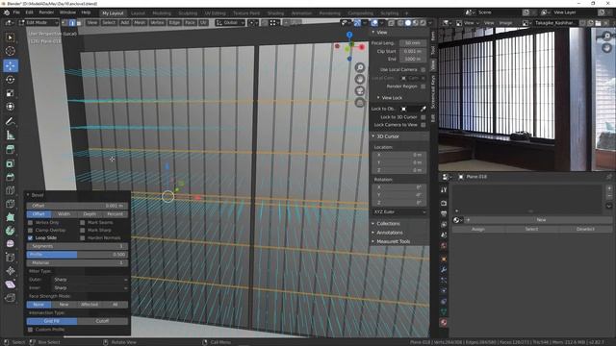This screenshot has height=346, width=616.
Task: Select the Inset Faces tool
Action: coord(11,163)
